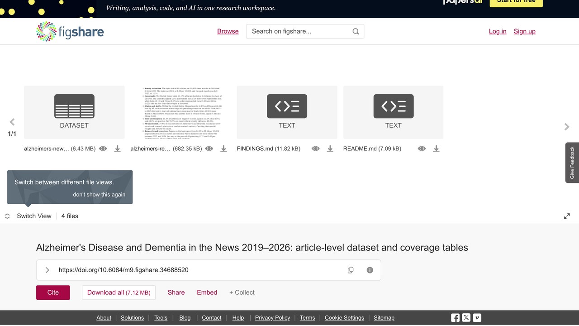Preview the alzheimers-new dataset file via eye icon

pyautogui.click(x=103, y=149)
